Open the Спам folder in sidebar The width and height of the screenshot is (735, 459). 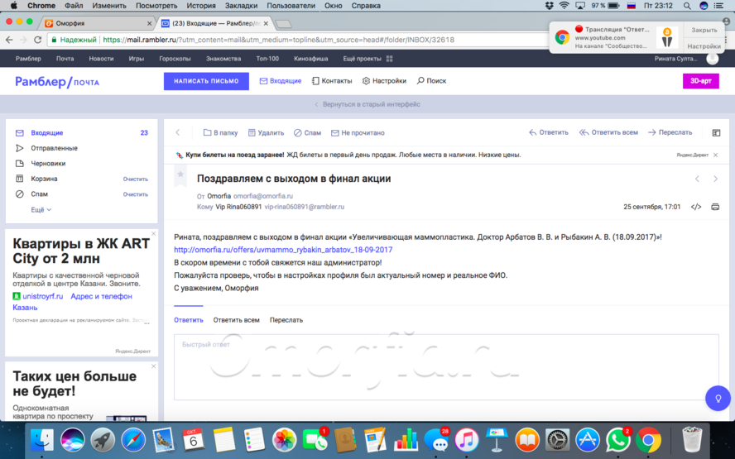[x=40, y=194]
